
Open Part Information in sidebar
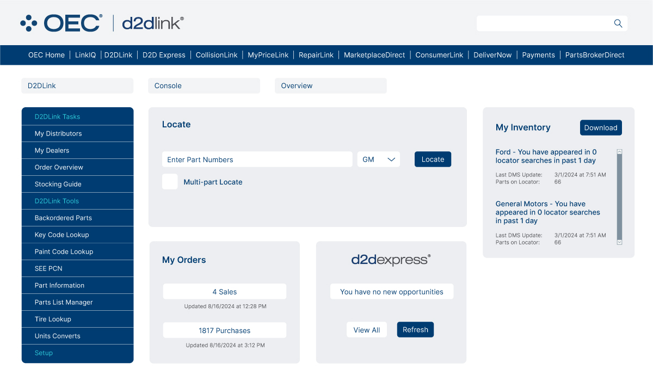click(x=77, y=286)
